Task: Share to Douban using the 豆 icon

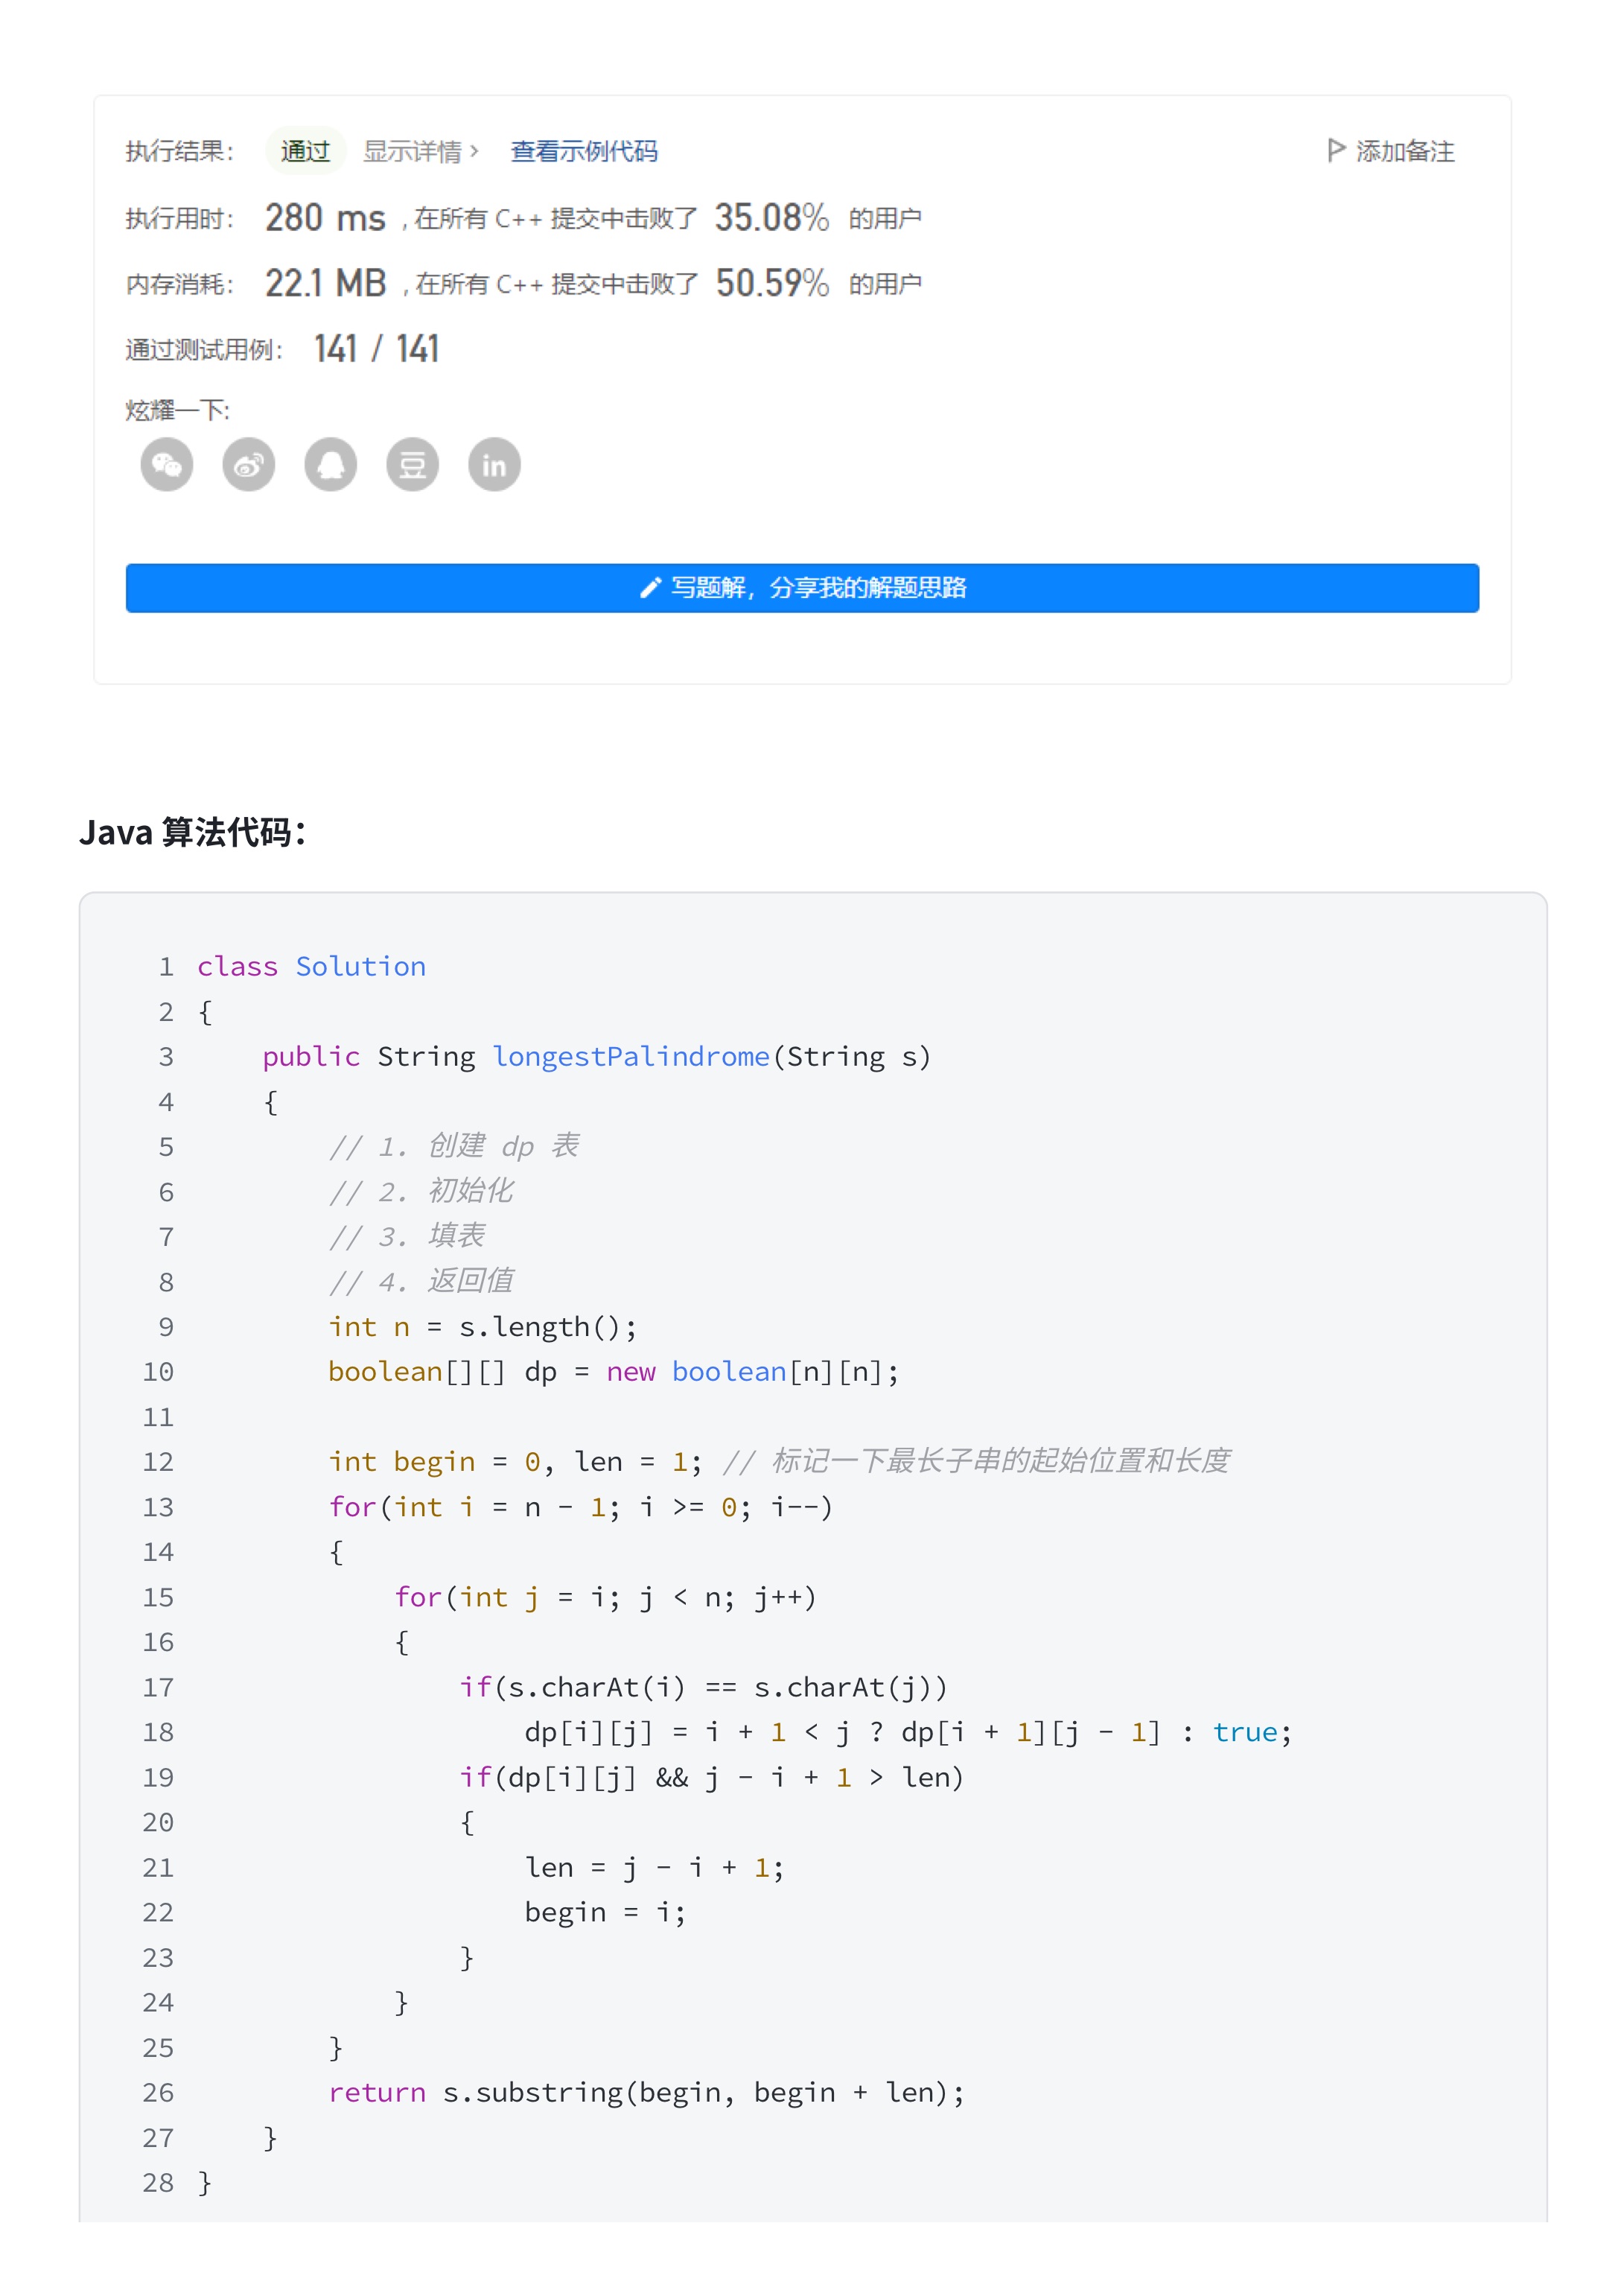Action: 412,465
